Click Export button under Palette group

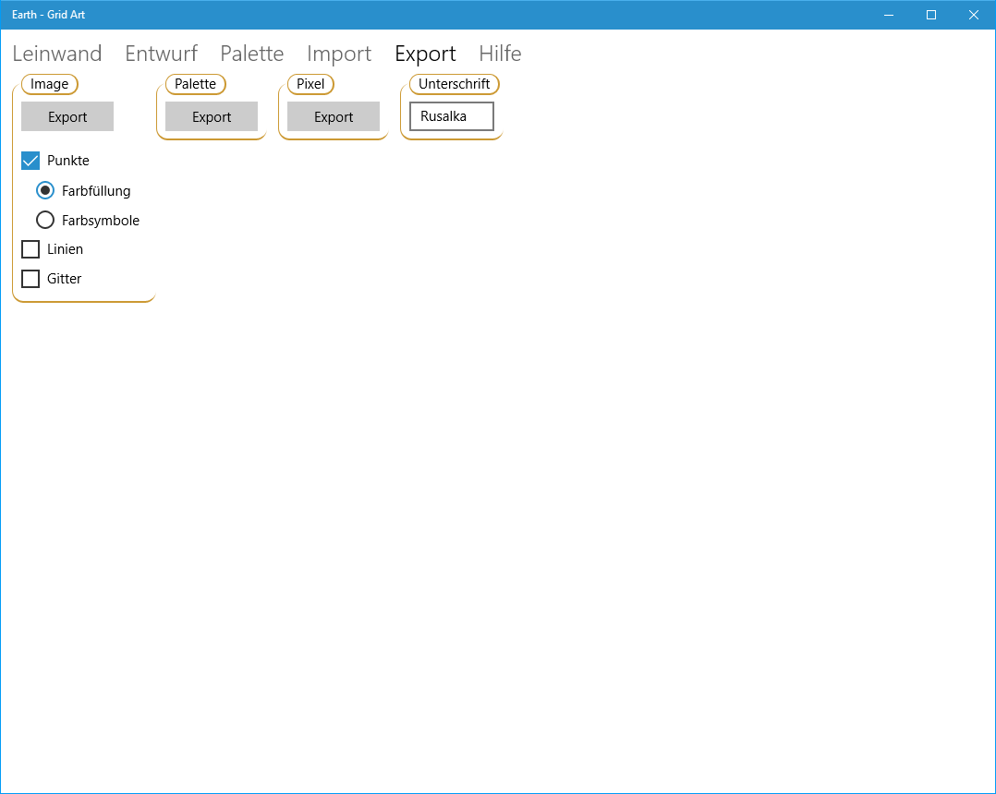pyautogui.click(x=212, y=116)
